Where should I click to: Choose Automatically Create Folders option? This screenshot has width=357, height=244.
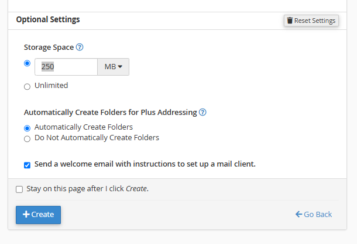pos(27,128)
